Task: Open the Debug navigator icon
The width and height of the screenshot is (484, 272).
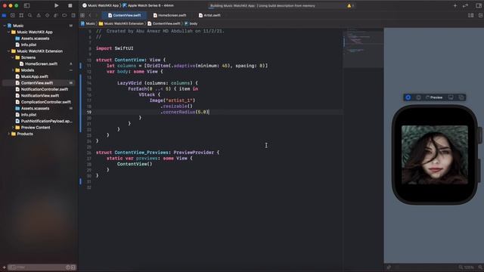Action: click(x=56, y=15)
